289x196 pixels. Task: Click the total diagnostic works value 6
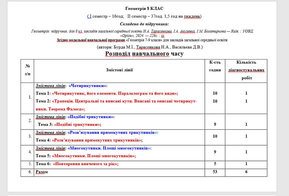(x=246, y=172)
